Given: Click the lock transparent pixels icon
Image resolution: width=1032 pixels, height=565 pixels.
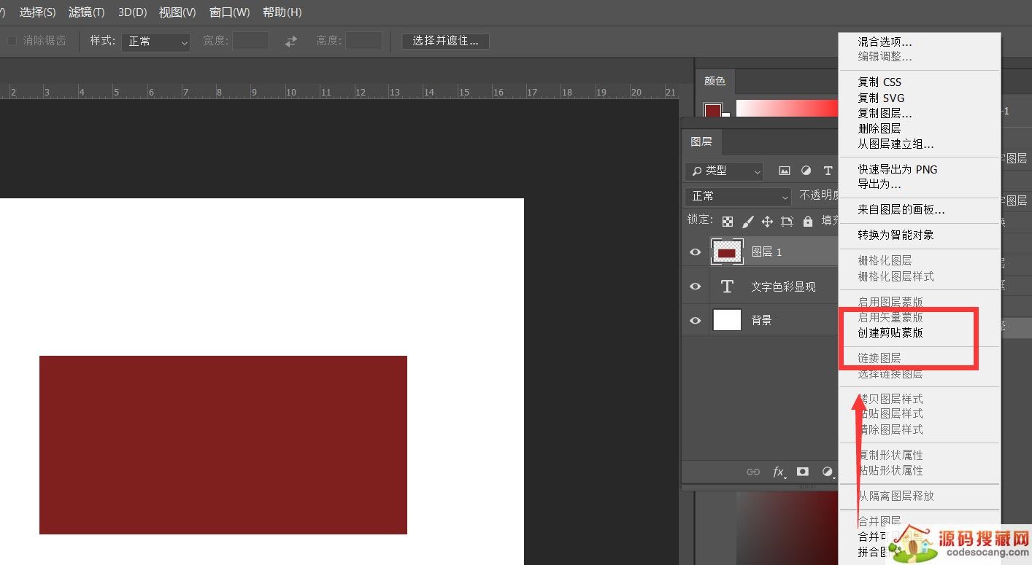Looking at the screenshot, I should pos(728,222).
